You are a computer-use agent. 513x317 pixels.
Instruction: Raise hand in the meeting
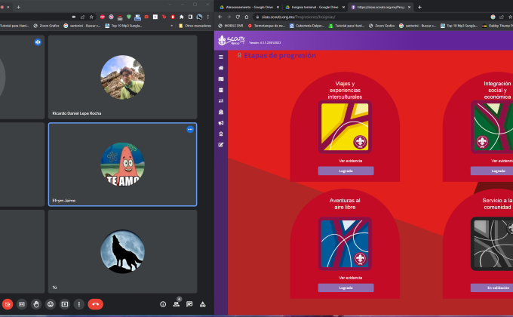pyautogui.click(x=36, y=304)
